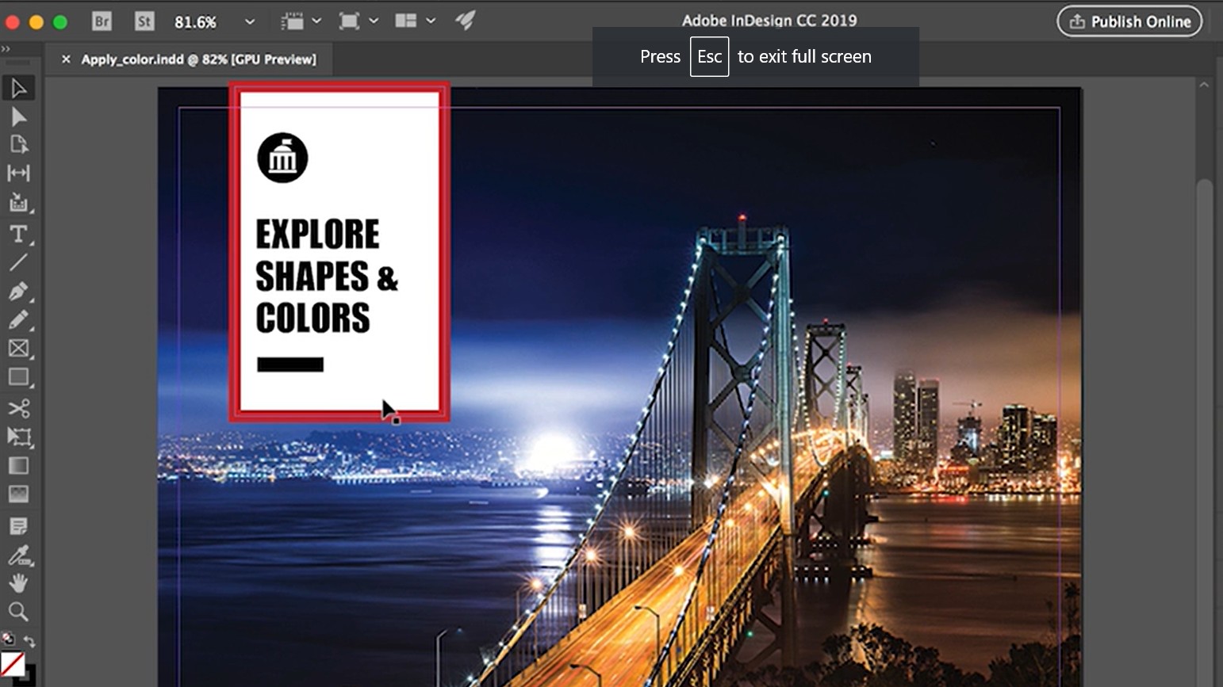This screenshot has width=1223, height=687.
Task: Open the zoom level dropdown
Action: click(249, 21)
